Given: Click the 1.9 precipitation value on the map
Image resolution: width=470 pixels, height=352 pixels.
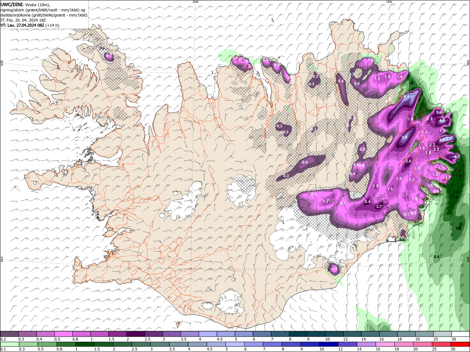Looking at the screenshot, I should tap(410, 119).
